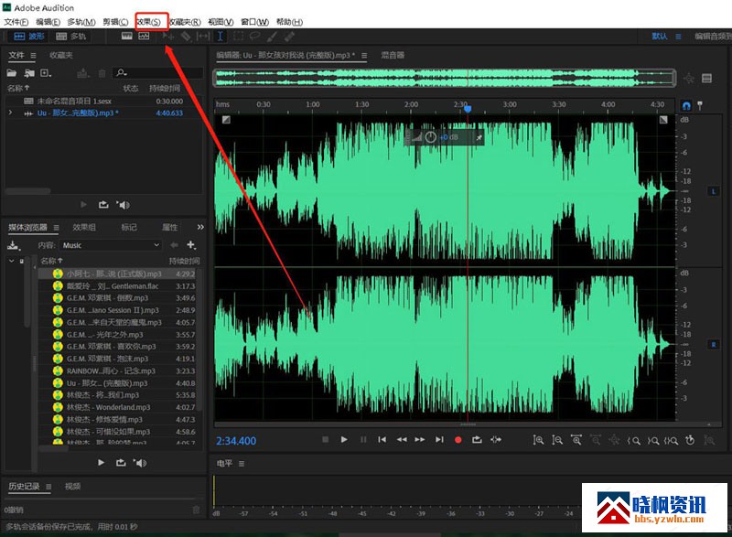Viewport: 732px width, 537px height.
Task: Pin the HUD volume overlay
Action: pos(478,137)
